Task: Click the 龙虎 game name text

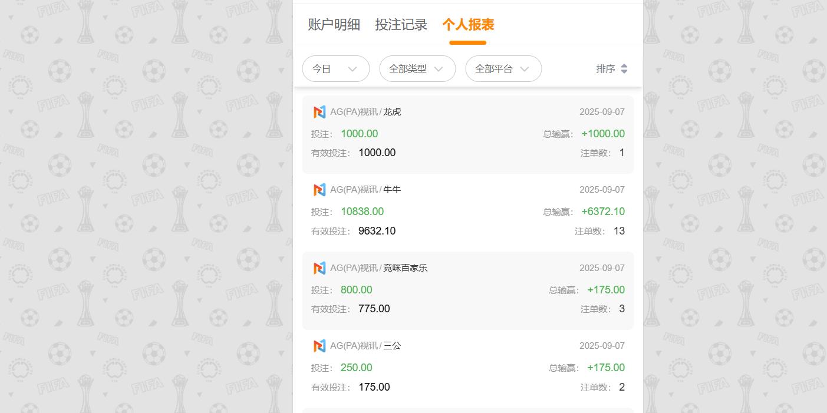Action: [x=393, y=112]
